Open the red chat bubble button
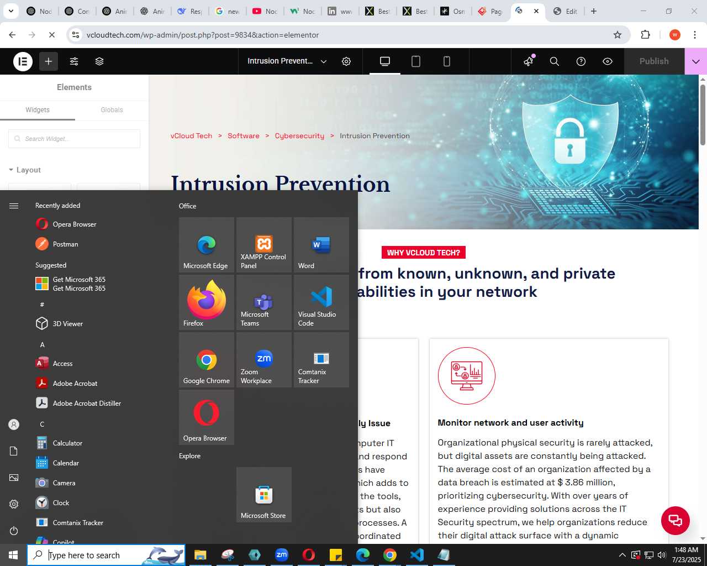Screen dimensions: 707x566 (676, 520)
